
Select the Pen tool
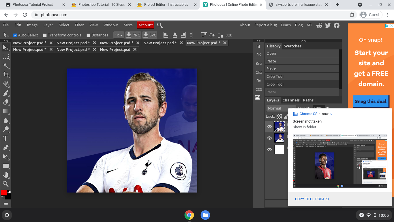click(5, 148)
